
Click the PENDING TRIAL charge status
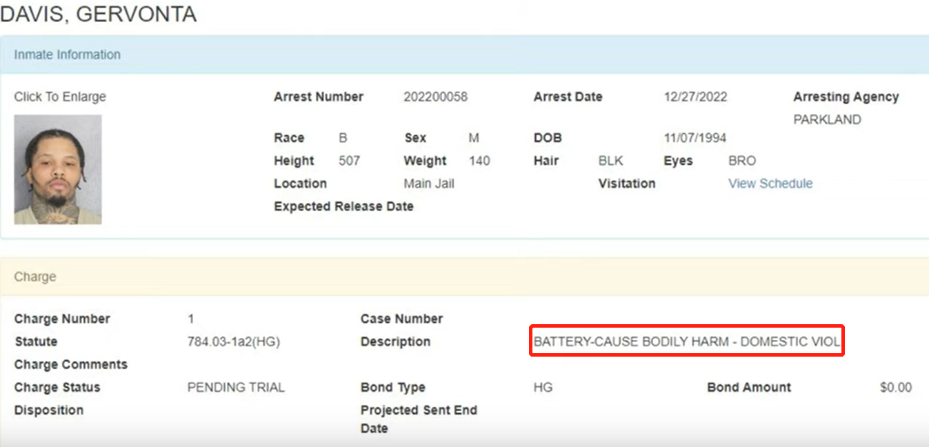236,388
